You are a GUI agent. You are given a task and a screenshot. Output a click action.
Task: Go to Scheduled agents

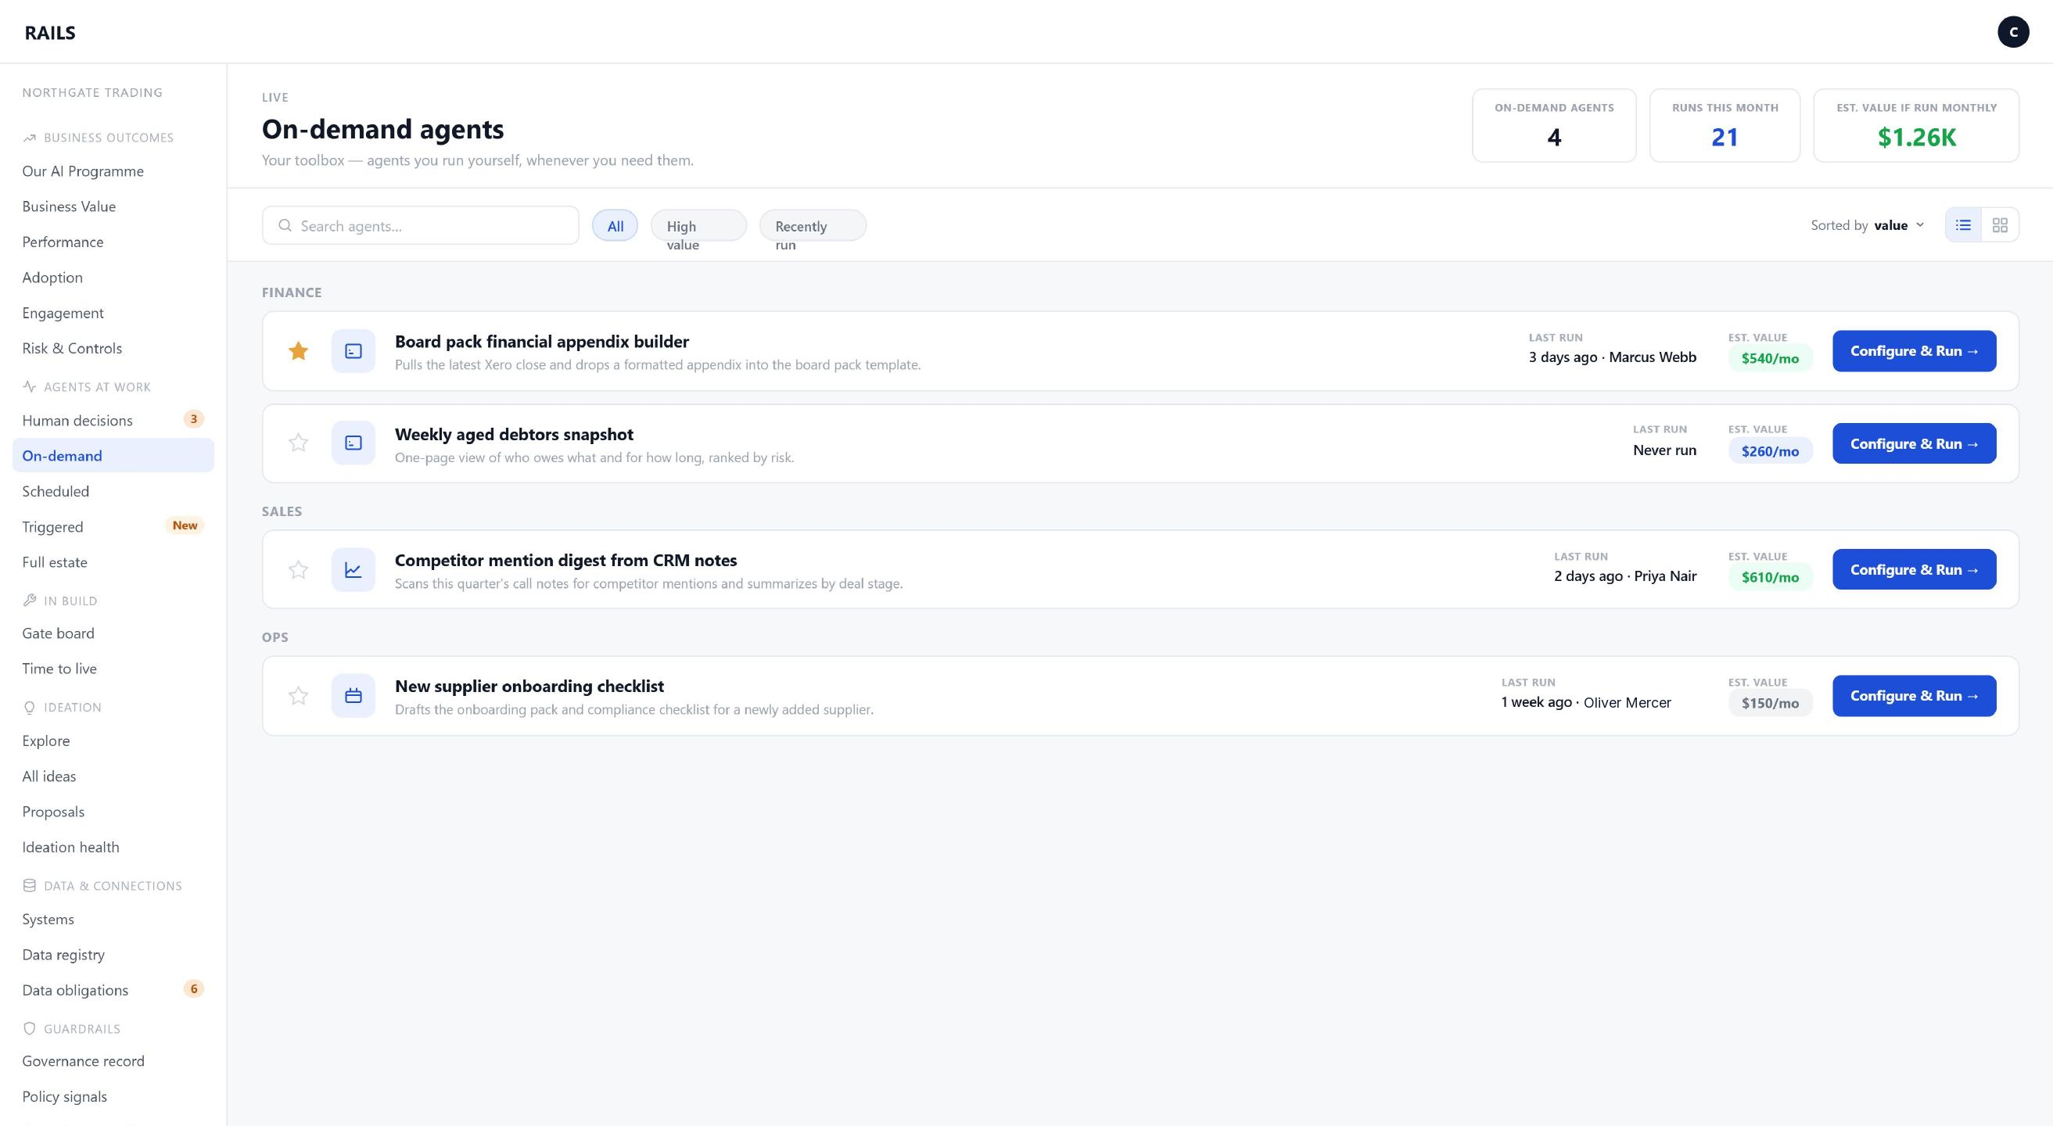(x=113, y=491)
